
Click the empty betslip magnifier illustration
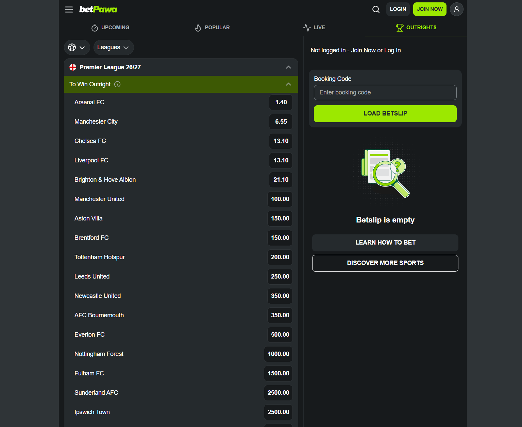tap(385, 173)
